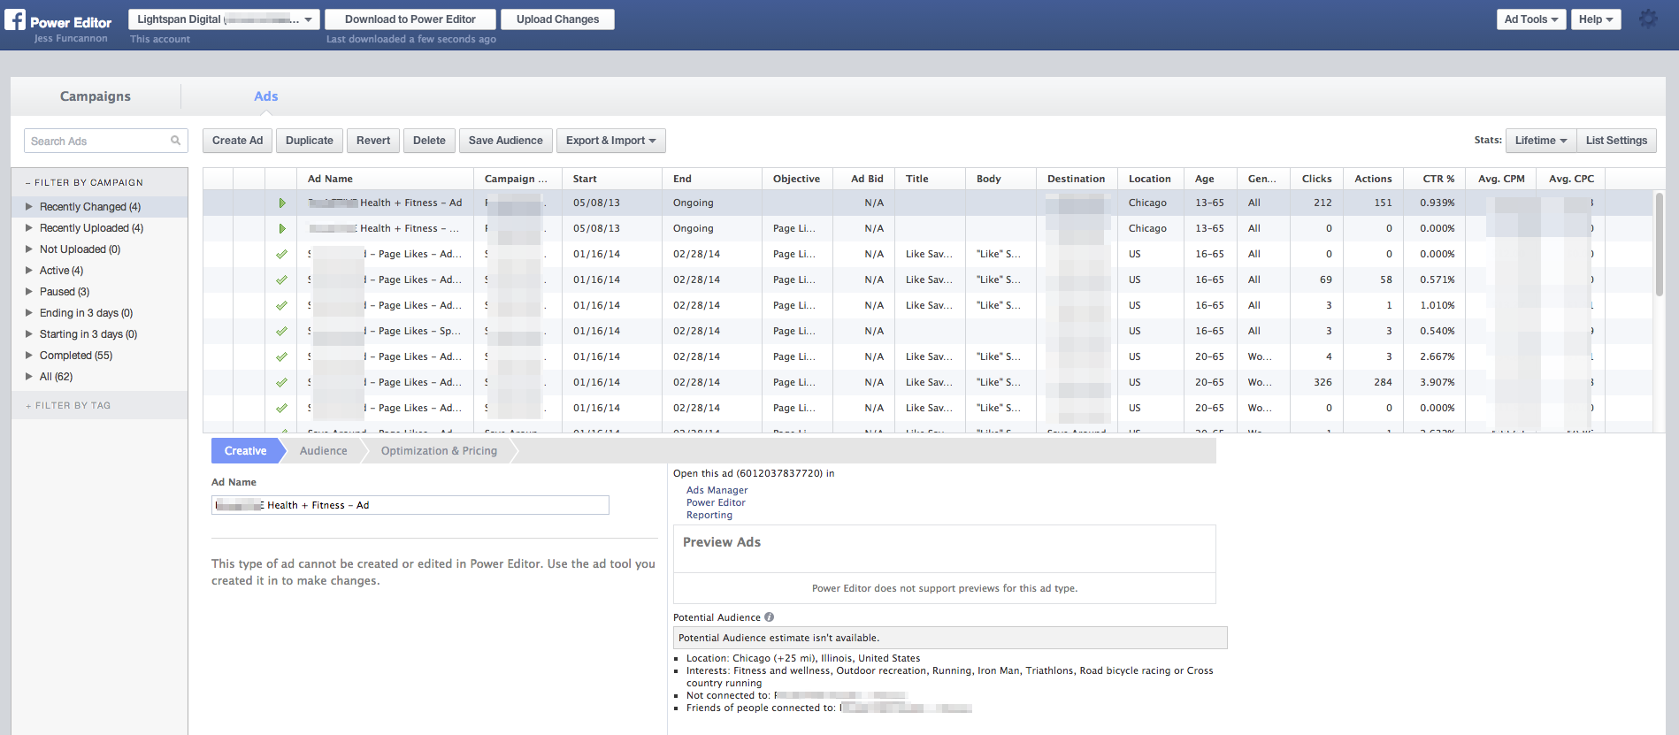Viewport: 1679px width, 735px height.
Task: Click the Ad Name text field
Action: [410, 505]
